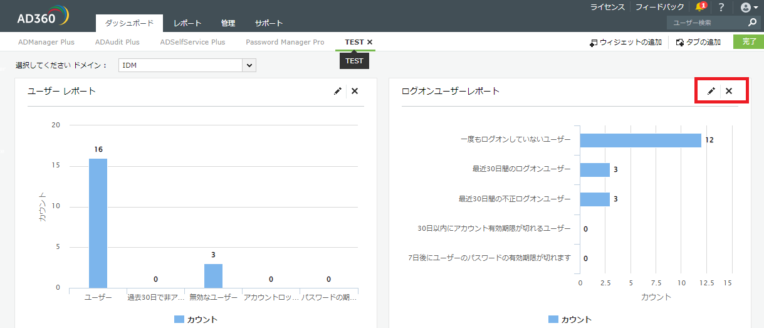Edit the ユーザー レポート widget with pencil icon
Viewport: 764px width, 328px height.
[x=338, y=91]
